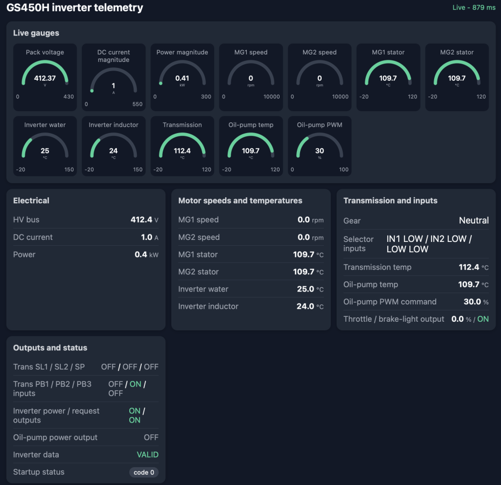Viewport: 501px width, 485px height.
Task: Click the Transmission temp 112.4 °C value
Action: (474, 267)
